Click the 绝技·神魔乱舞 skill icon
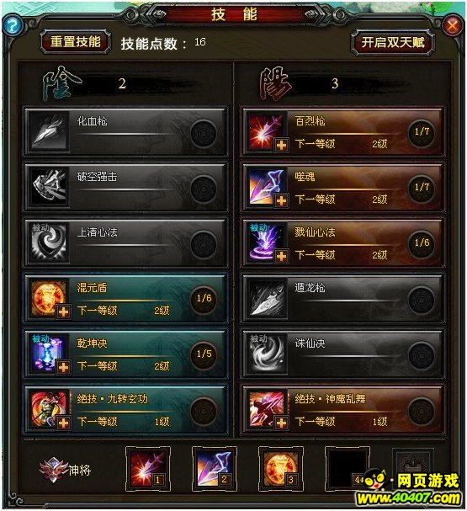The image size is (467, 511). pos(265,408)
